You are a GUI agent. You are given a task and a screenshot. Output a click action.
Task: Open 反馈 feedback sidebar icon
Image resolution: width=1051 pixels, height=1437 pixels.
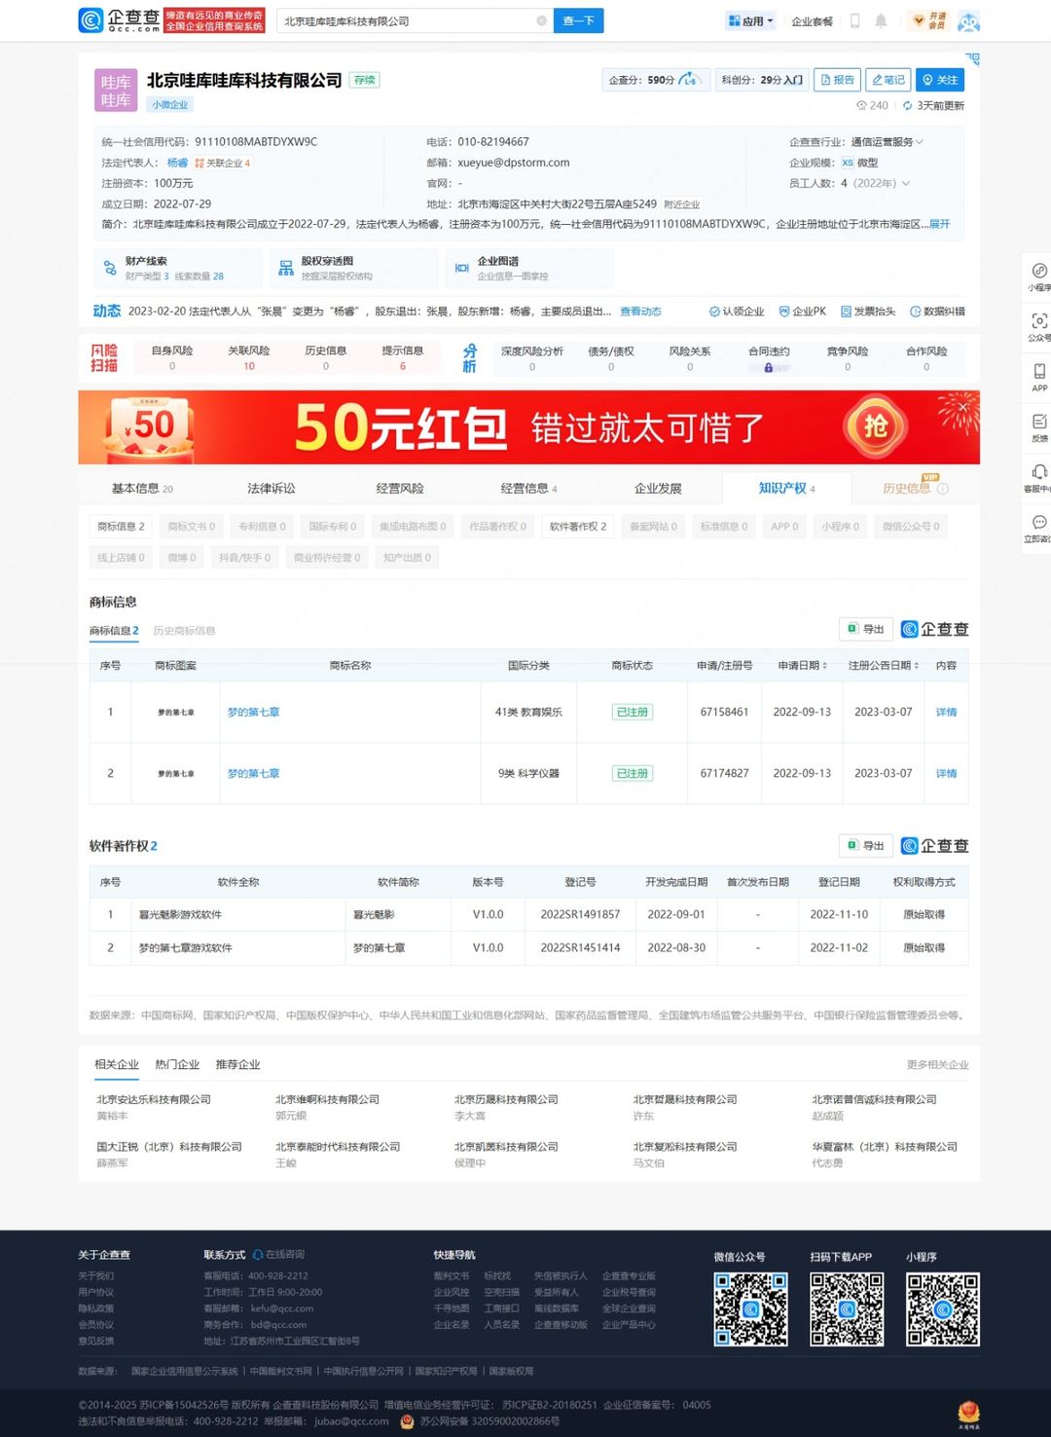tap(1039, 428)
